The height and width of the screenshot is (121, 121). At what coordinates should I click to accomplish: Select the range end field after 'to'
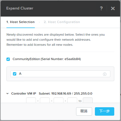[x=88, y=100]
